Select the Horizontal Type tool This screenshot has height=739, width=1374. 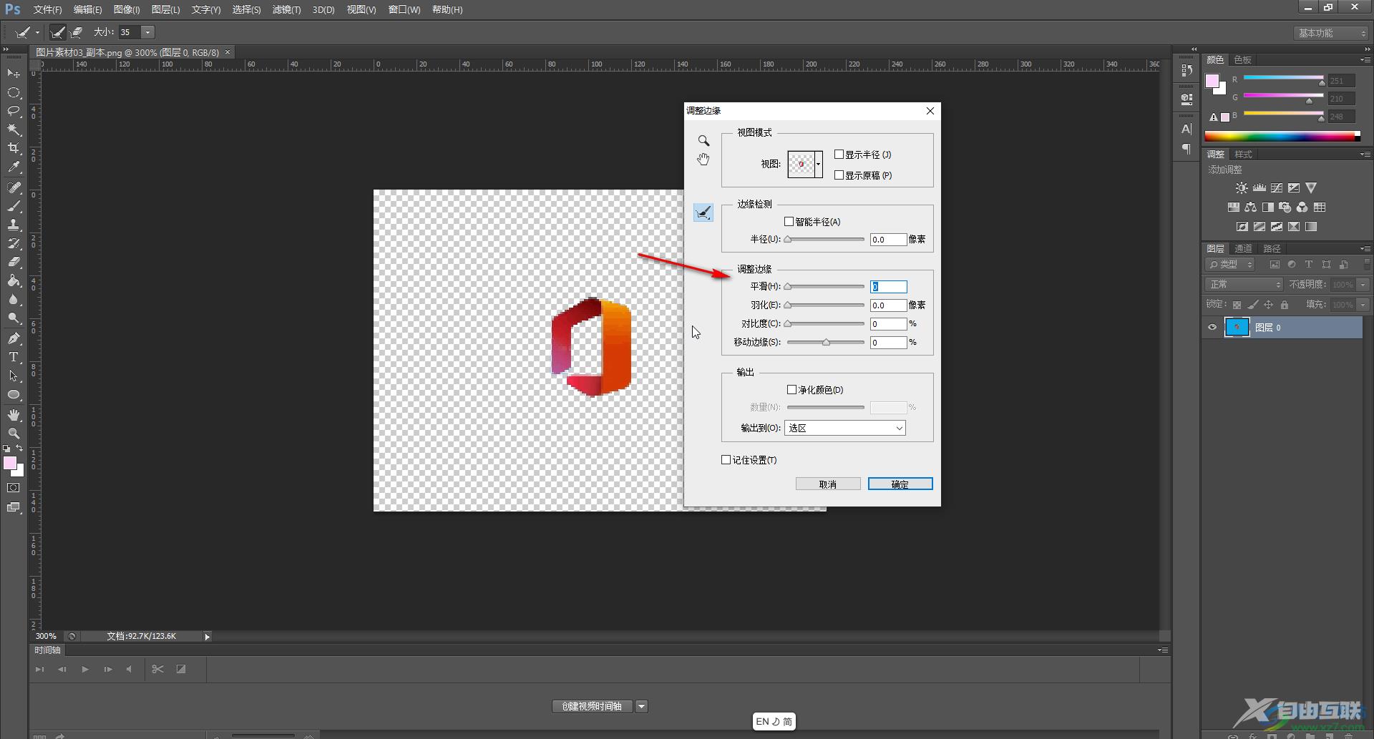point(14,357)
